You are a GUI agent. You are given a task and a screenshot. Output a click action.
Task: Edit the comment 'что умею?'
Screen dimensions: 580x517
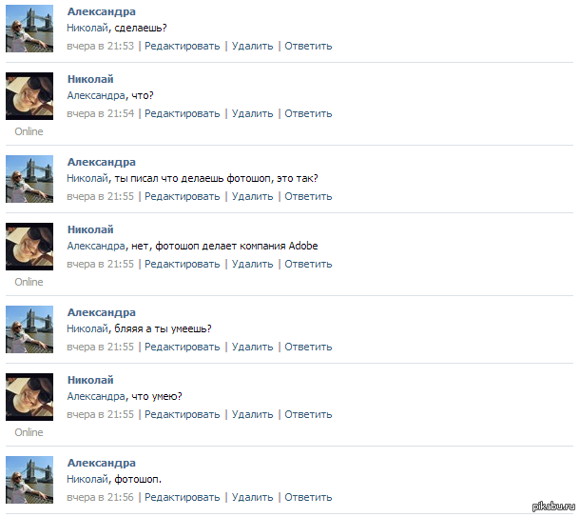pos(182,414)
